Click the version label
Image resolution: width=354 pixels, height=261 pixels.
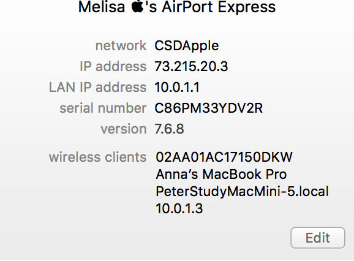[x=124, y=129]
